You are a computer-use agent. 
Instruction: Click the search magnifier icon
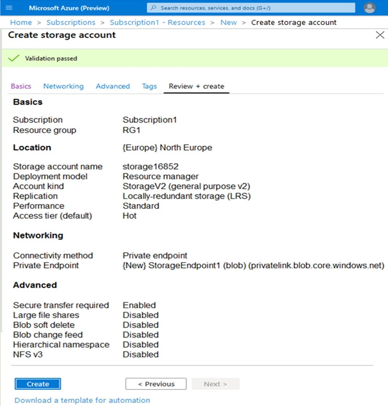click(153, 8)
